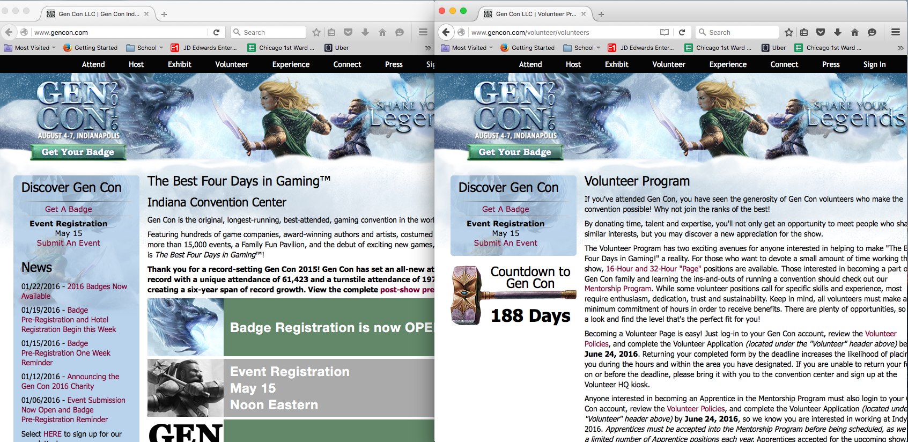This screenshot has width=908, height=442.
Task: Home icon in left window toolbar
Action: tap(382, 32)
